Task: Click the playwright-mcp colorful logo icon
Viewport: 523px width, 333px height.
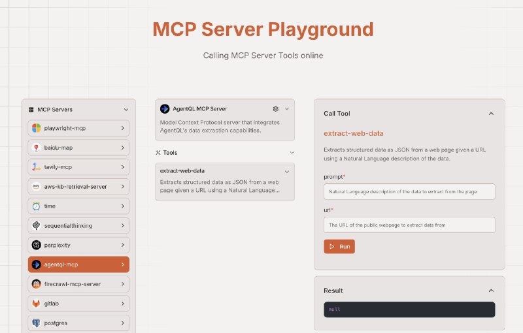Action: [x=36, y=128]
